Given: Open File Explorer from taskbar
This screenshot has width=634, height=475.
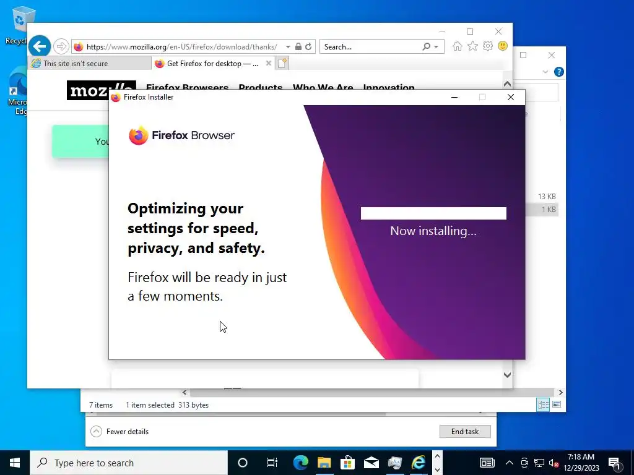Looking at the screenshot, I should [324, 463].
